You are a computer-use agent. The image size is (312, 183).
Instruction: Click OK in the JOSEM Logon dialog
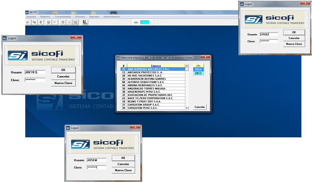123,158
